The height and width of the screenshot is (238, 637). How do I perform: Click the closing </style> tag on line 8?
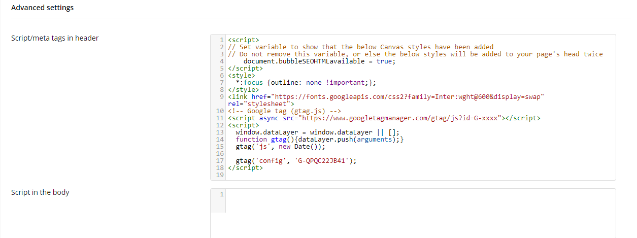point(244,89)
